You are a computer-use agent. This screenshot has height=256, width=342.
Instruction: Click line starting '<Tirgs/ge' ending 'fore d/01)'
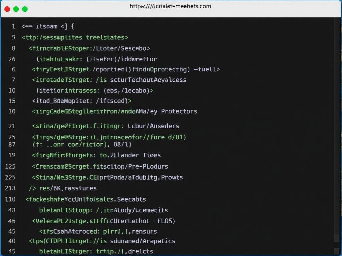tap(109, 137)
